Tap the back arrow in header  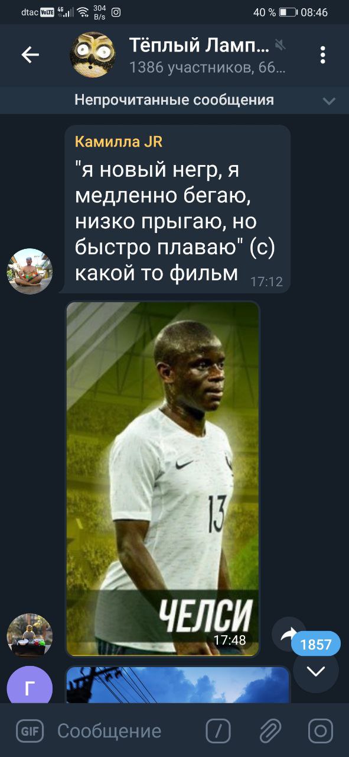(30, 55)
